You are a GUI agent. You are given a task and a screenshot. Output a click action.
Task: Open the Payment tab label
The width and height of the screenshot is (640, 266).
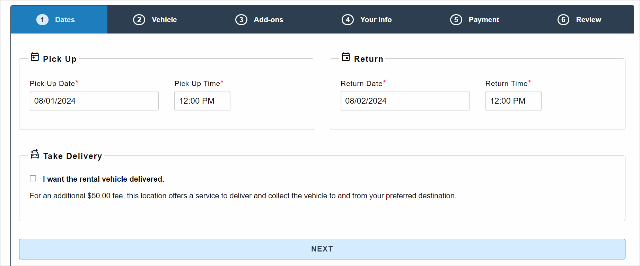(484, 20)
